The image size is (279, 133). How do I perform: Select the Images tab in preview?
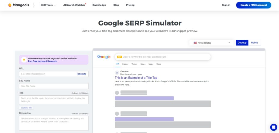pos(125,64)
